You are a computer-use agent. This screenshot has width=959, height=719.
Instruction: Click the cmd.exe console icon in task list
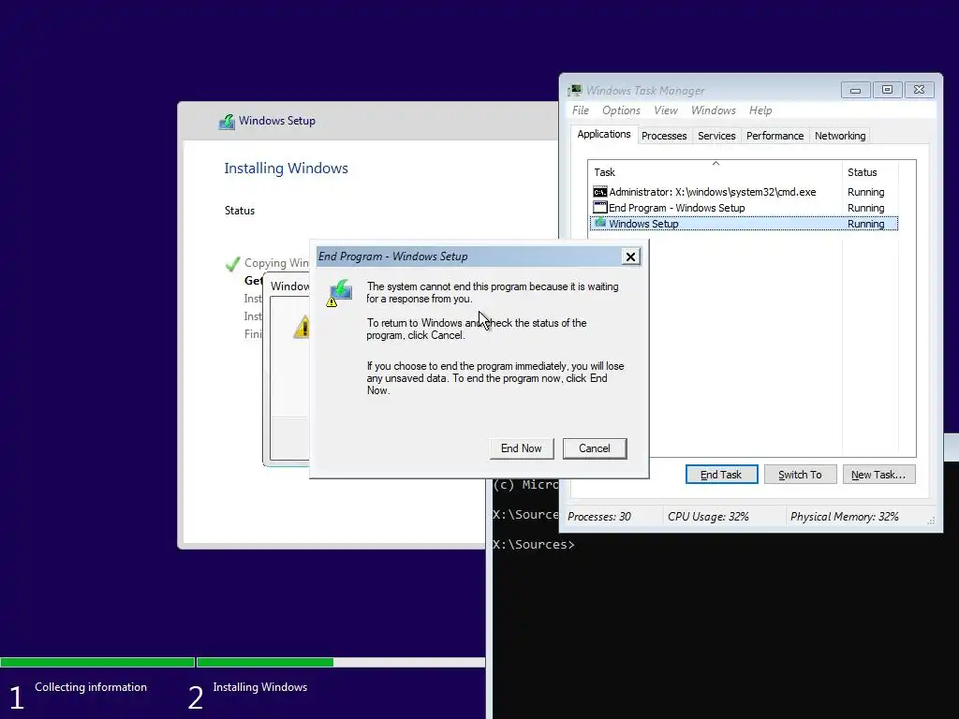[600, 192]
